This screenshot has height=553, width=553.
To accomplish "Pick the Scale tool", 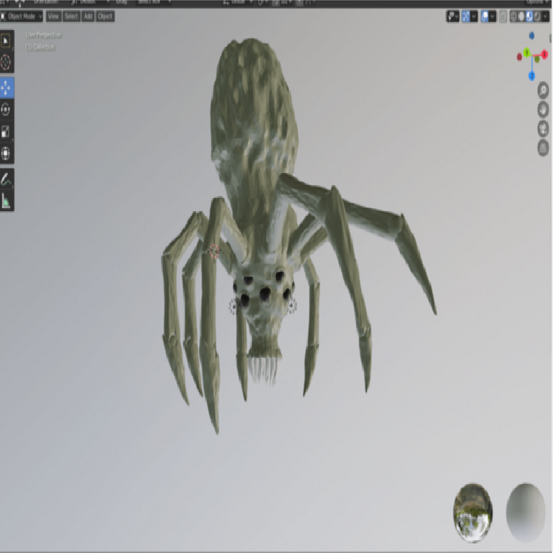I will (6, 131).
